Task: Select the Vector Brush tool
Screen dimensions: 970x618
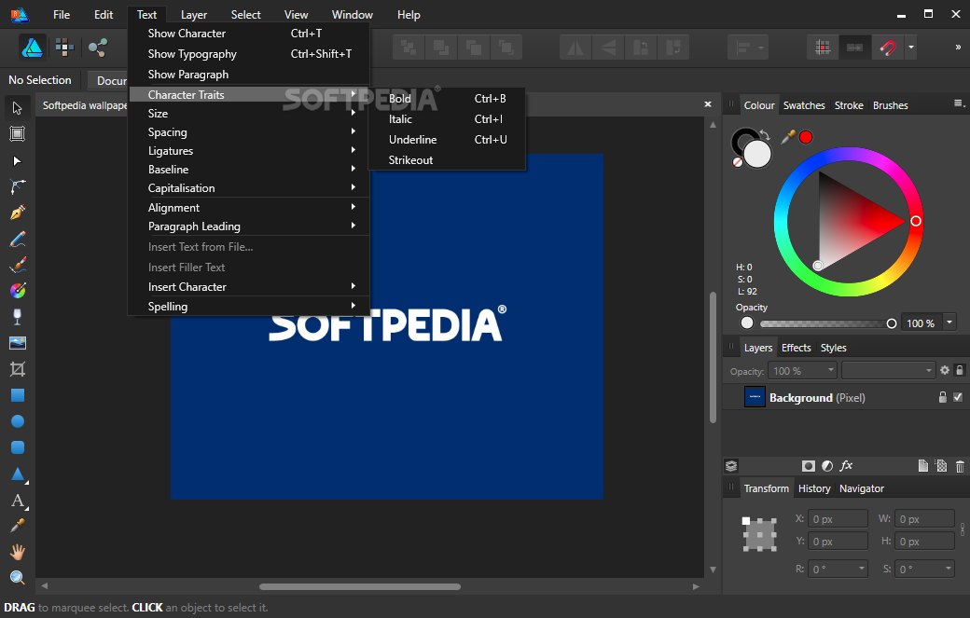Action: [18, 265]
